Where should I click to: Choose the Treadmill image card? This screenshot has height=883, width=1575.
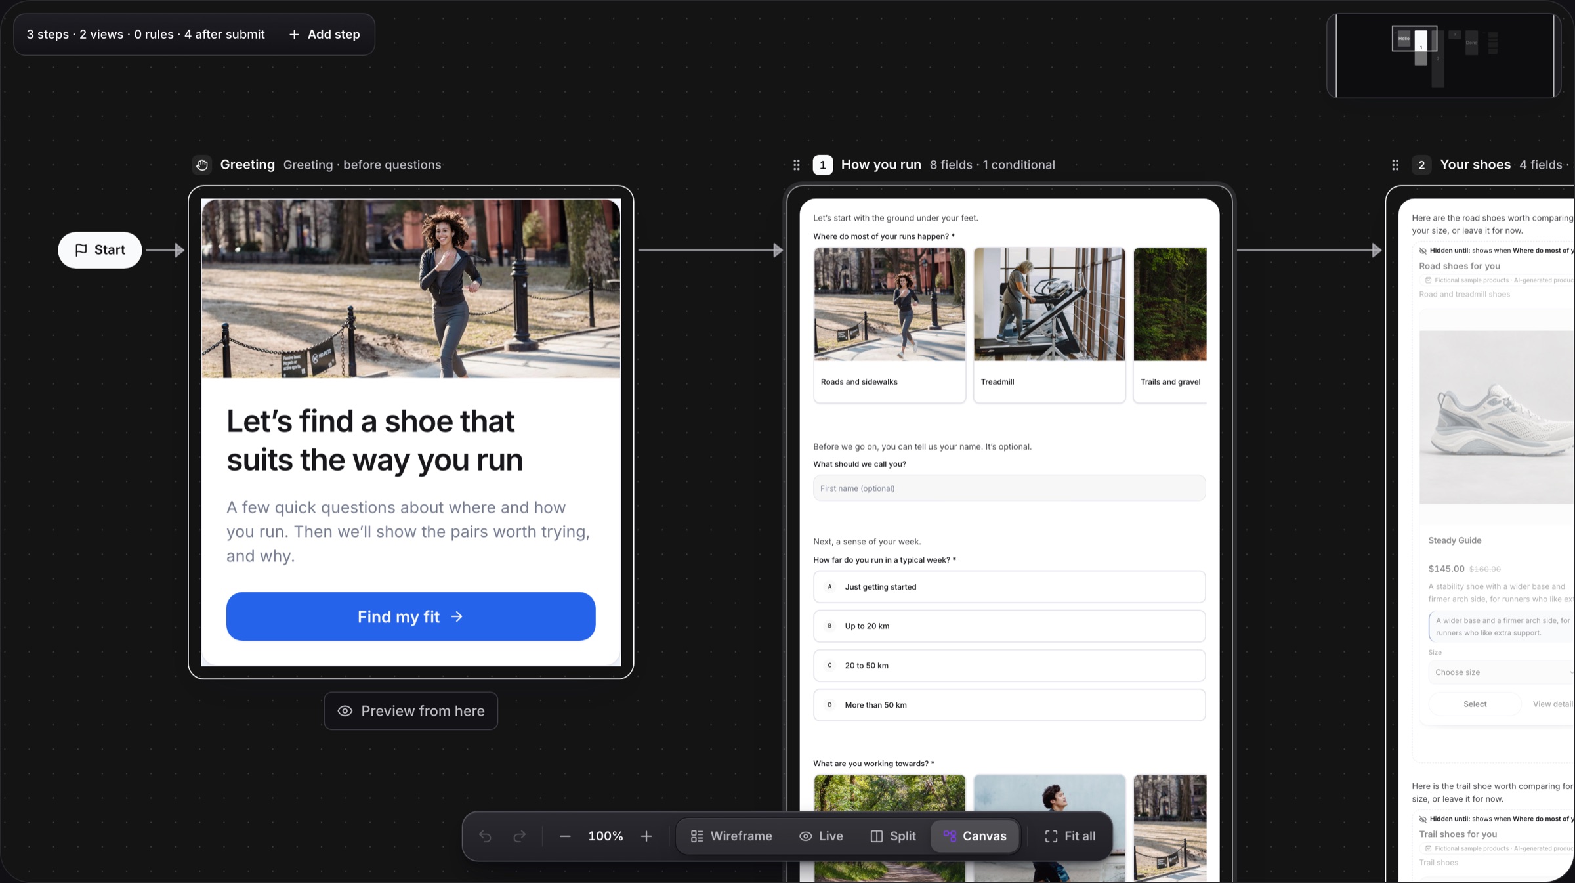tap(1049, 324)
